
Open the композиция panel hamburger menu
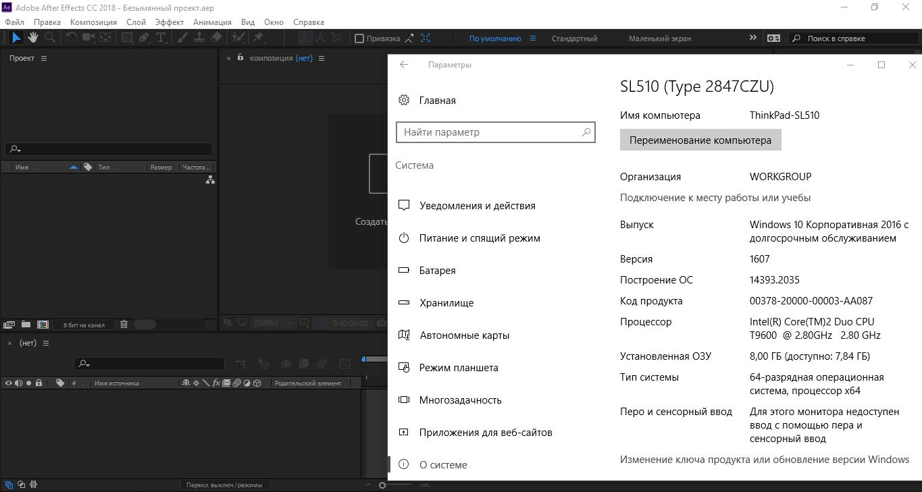322,58
